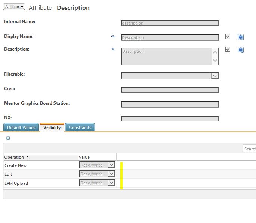Select the Create New operation row
The width and height of the screenshot is (256, 223).
[130, 165]
